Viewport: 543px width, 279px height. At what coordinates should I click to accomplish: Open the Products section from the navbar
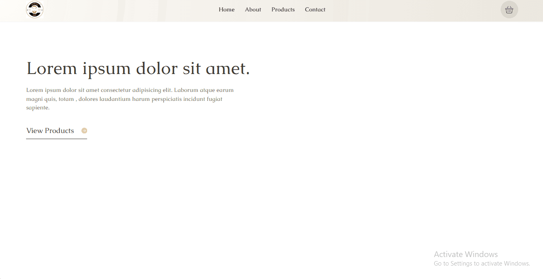tap(283, 9)
